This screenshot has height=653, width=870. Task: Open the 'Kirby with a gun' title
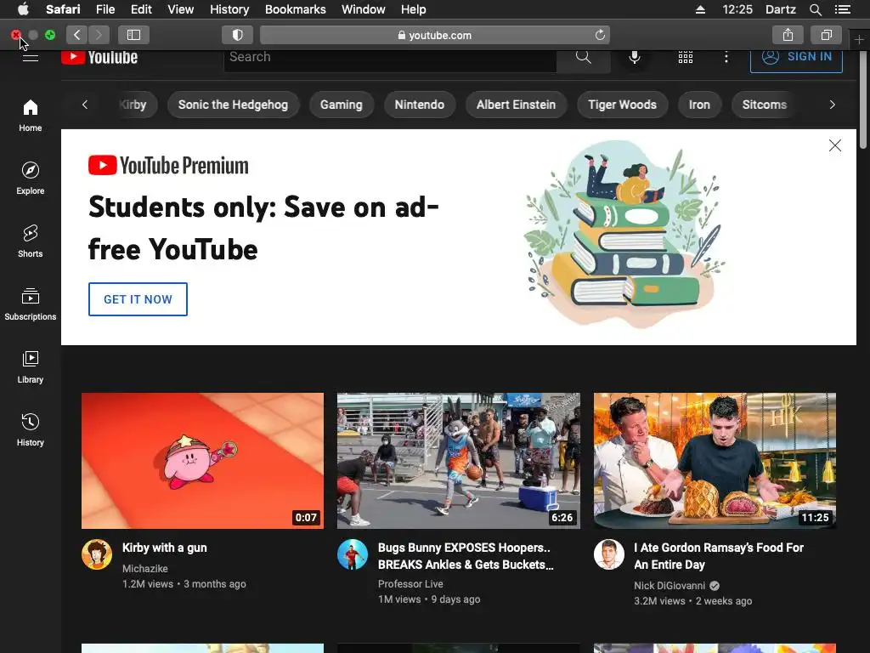pos(164,548)
